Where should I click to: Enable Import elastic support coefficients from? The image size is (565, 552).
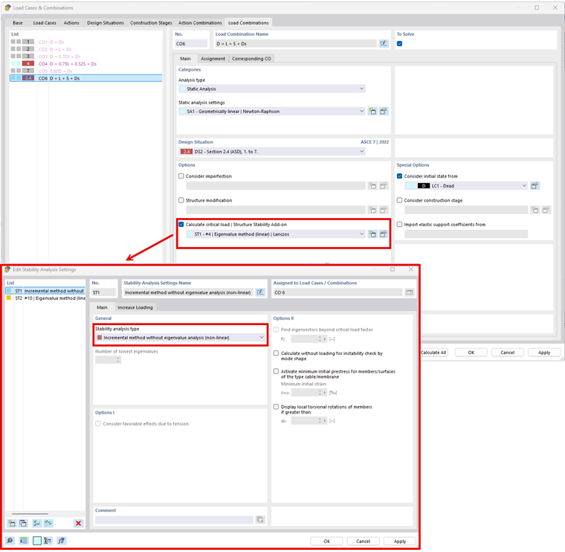(x=400, y=224)
